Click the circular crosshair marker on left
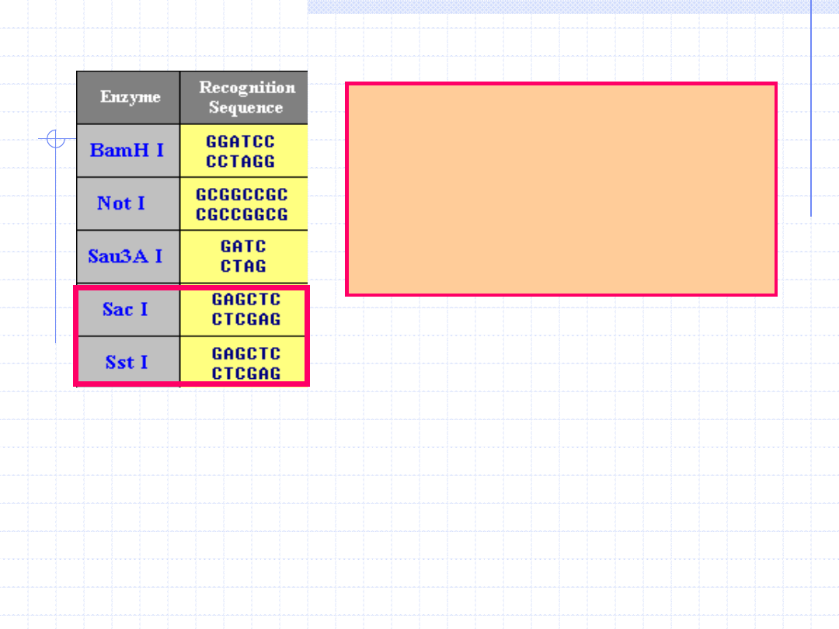 coord(55,140)
